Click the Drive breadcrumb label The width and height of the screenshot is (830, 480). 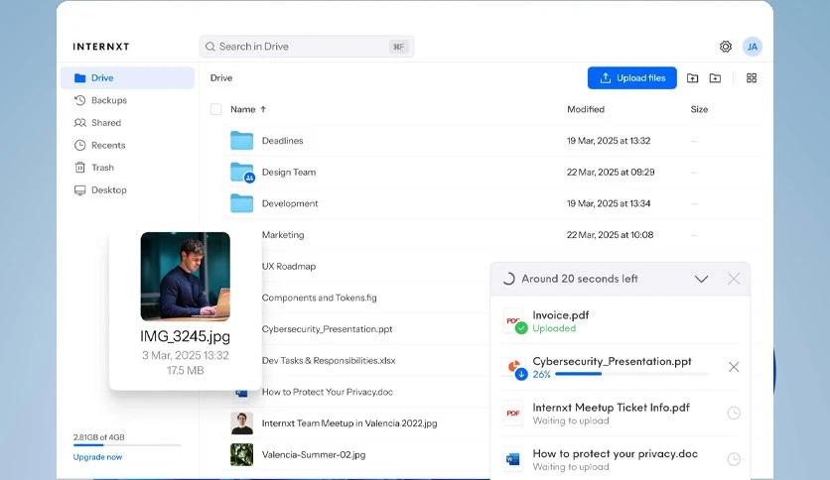tap(221, 78)
